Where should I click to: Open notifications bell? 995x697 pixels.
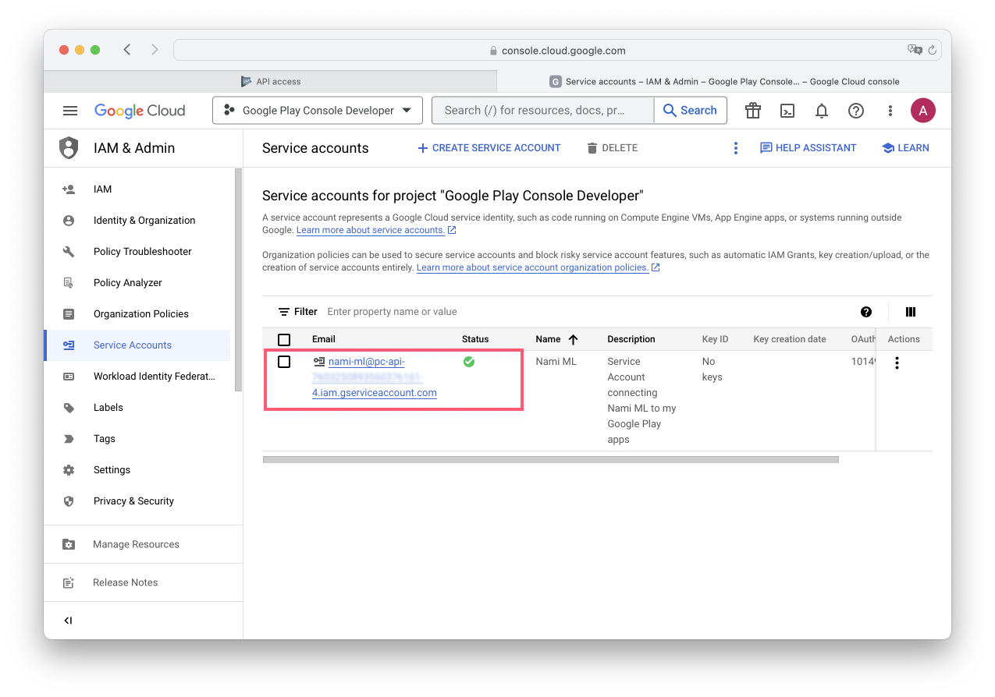click(822, 111)
